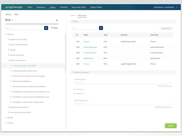Click New Core Process link
182x136 pixels.
[165, 86]
